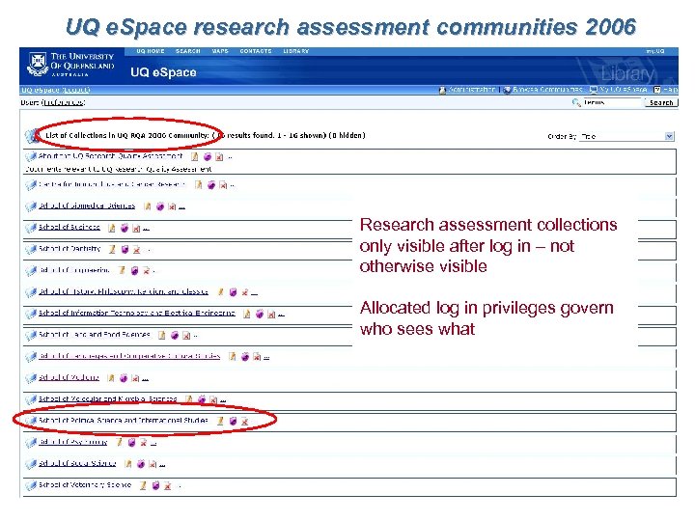Open the MAPS navigation item

pos(220,51)
